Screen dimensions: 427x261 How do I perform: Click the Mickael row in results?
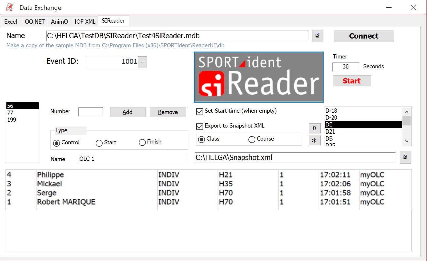(x=209, y=184)
